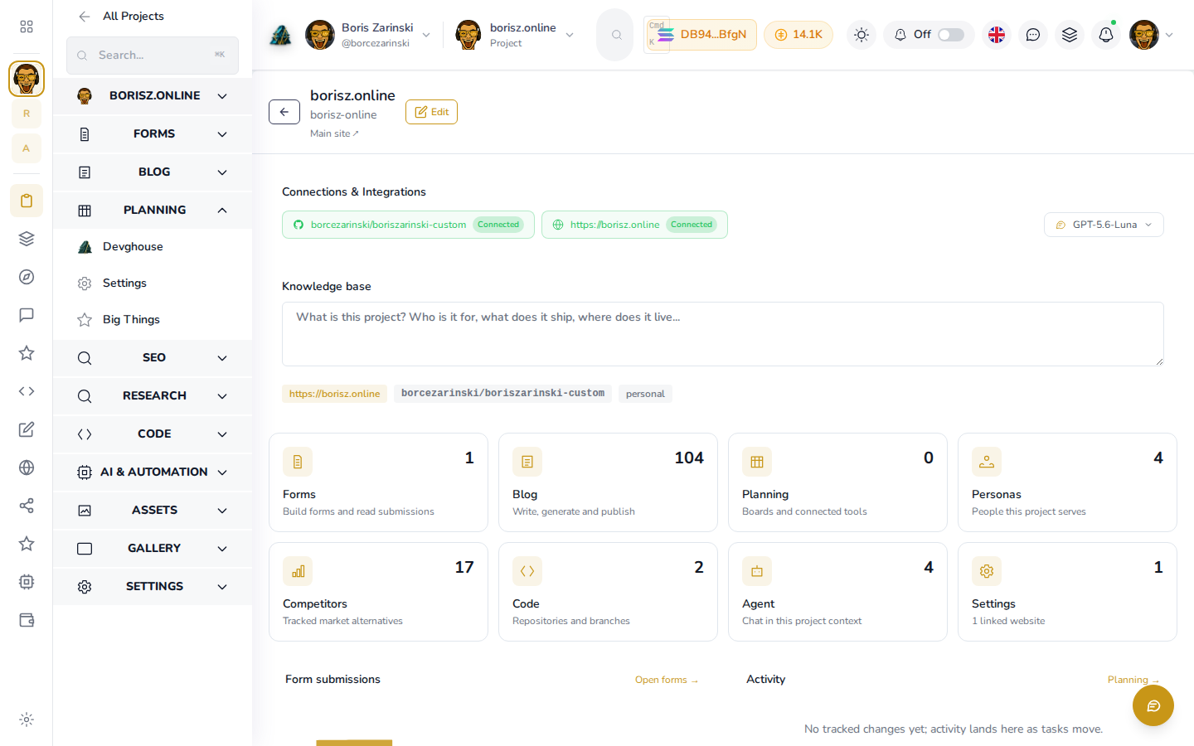Open the globe icon in the left rail

coord(27,467)
